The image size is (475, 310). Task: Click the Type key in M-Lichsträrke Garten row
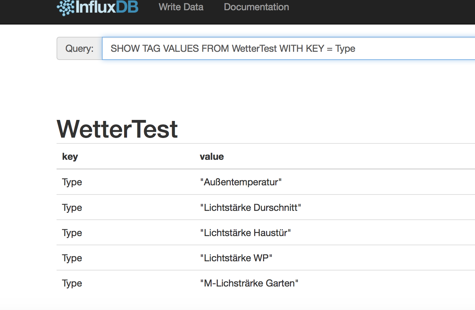tap(72, 283)
